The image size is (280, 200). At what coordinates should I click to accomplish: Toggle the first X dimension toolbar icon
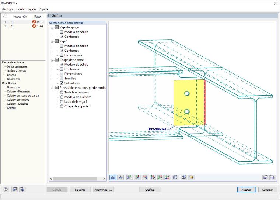click(113, 177)
